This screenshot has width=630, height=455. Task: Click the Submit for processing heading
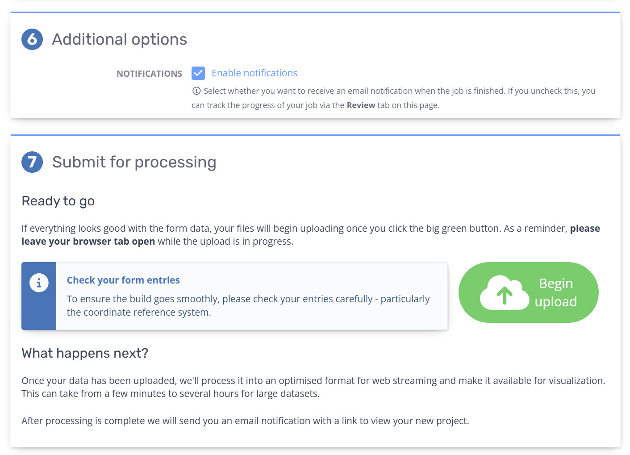[134, 162]
